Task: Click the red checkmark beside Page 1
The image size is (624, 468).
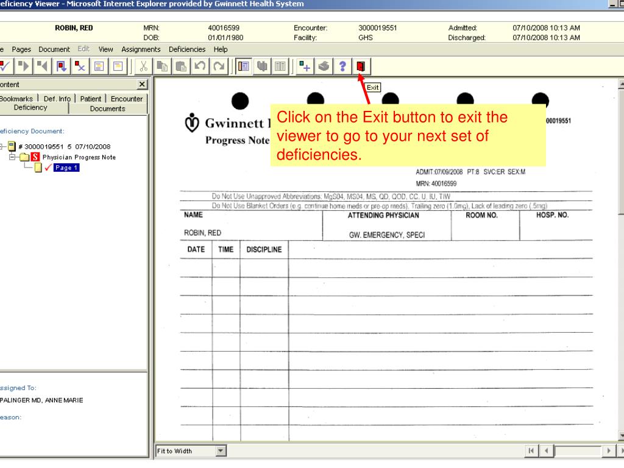Action: 48,168
